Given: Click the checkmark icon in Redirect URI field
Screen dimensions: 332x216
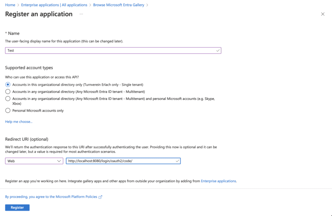Looking at the screenshot, I should 177,161.
